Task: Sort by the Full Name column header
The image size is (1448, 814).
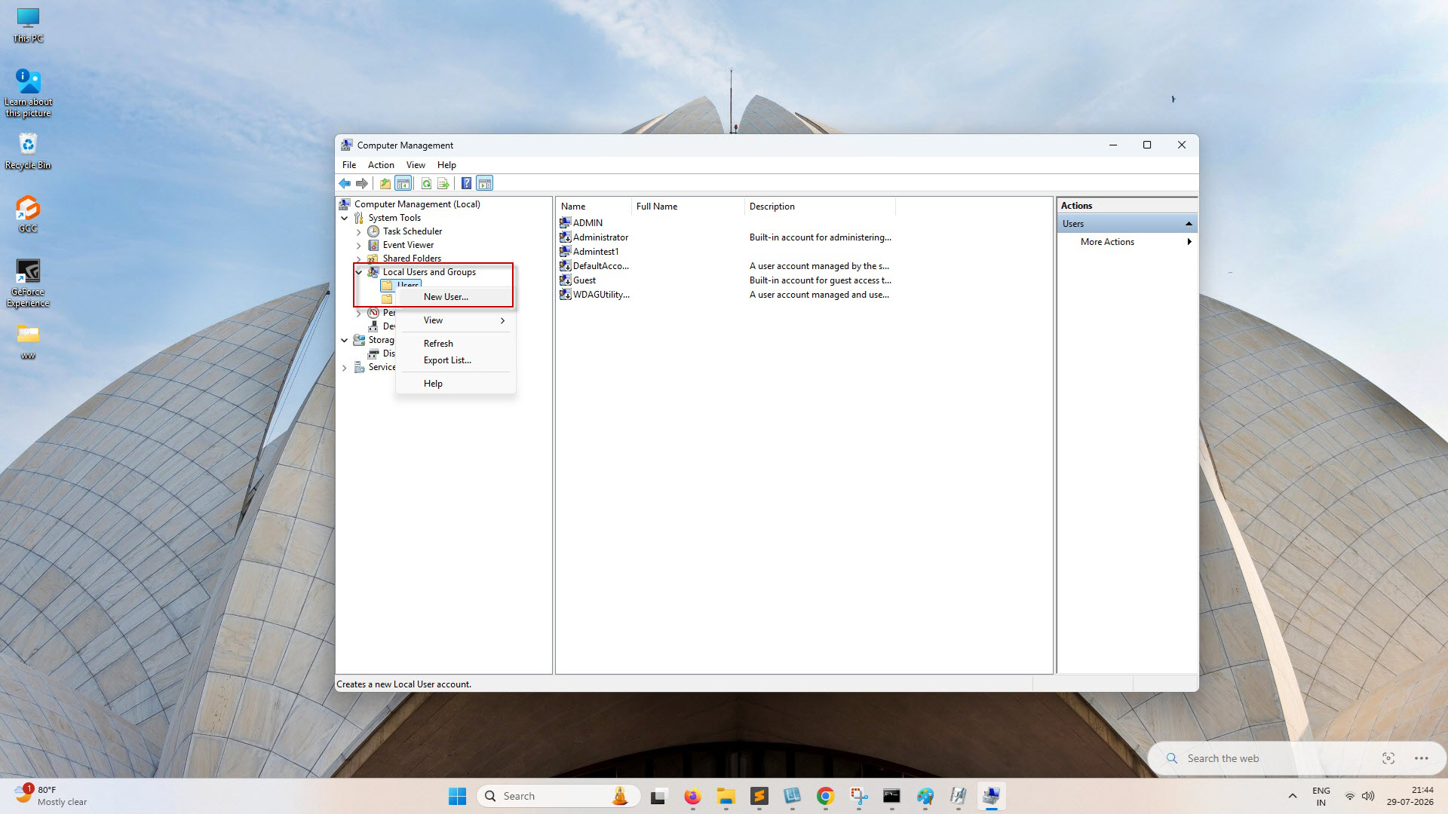Action: pyautogui.click(x=688, y=207)
